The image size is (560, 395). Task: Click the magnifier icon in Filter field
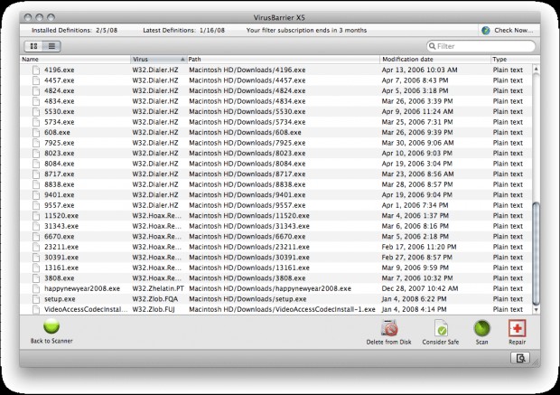click(432, 46)
